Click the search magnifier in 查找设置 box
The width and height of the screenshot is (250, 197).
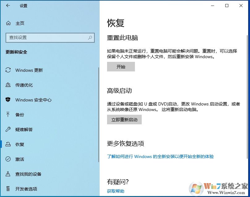(x=89, y=37)
